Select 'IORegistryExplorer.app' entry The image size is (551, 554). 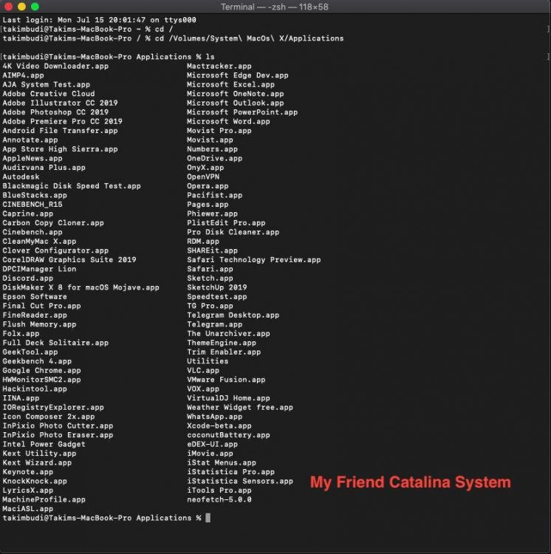click(53, 407)
